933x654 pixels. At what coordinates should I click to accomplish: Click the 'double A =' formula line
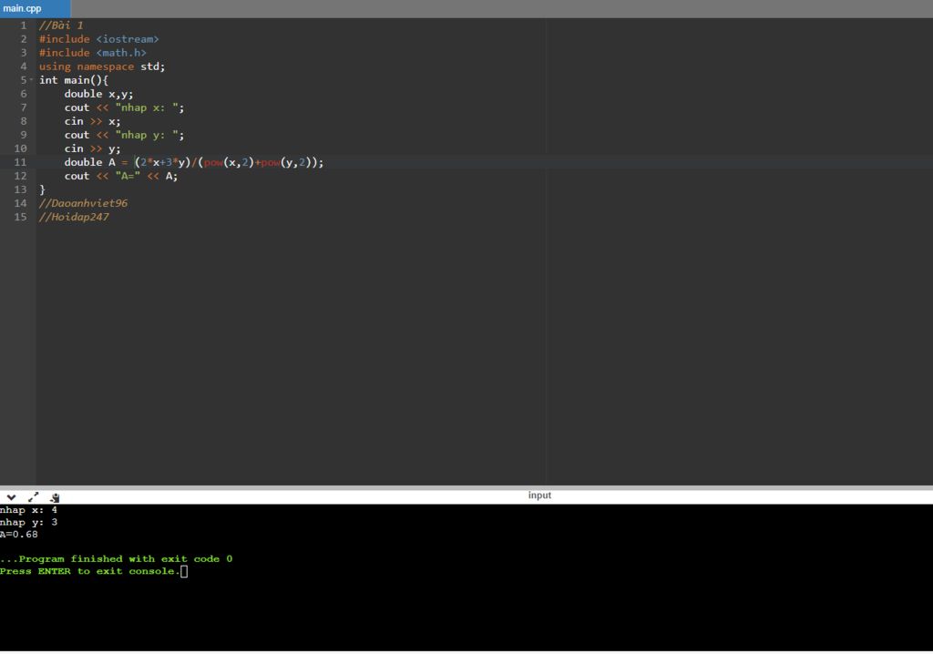(194, 162)
